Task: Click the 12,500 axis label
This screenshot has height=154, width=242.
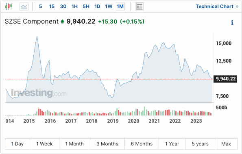Action: click(x=224, y=61)
